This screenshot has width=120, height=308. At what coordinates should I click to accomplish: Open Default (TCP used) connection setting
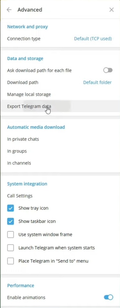(x=93, y=39)
